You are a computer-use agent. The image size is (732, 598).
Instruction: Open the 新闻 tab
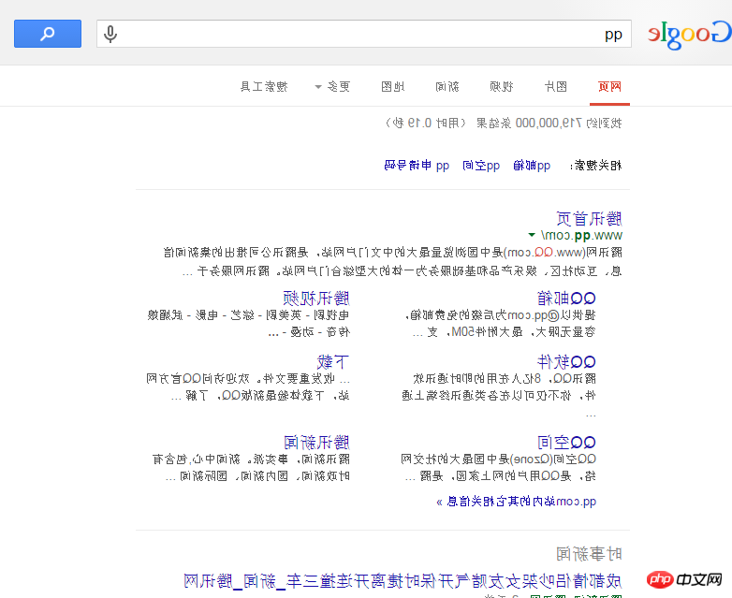coord(447,87)
